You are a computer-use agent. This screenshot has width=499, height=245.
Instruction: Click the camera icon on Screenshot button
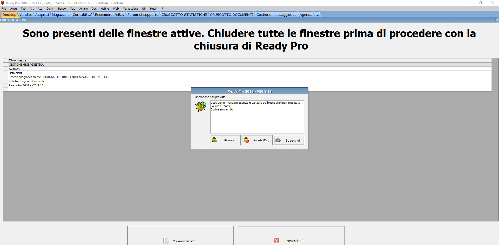pos(278,140)
